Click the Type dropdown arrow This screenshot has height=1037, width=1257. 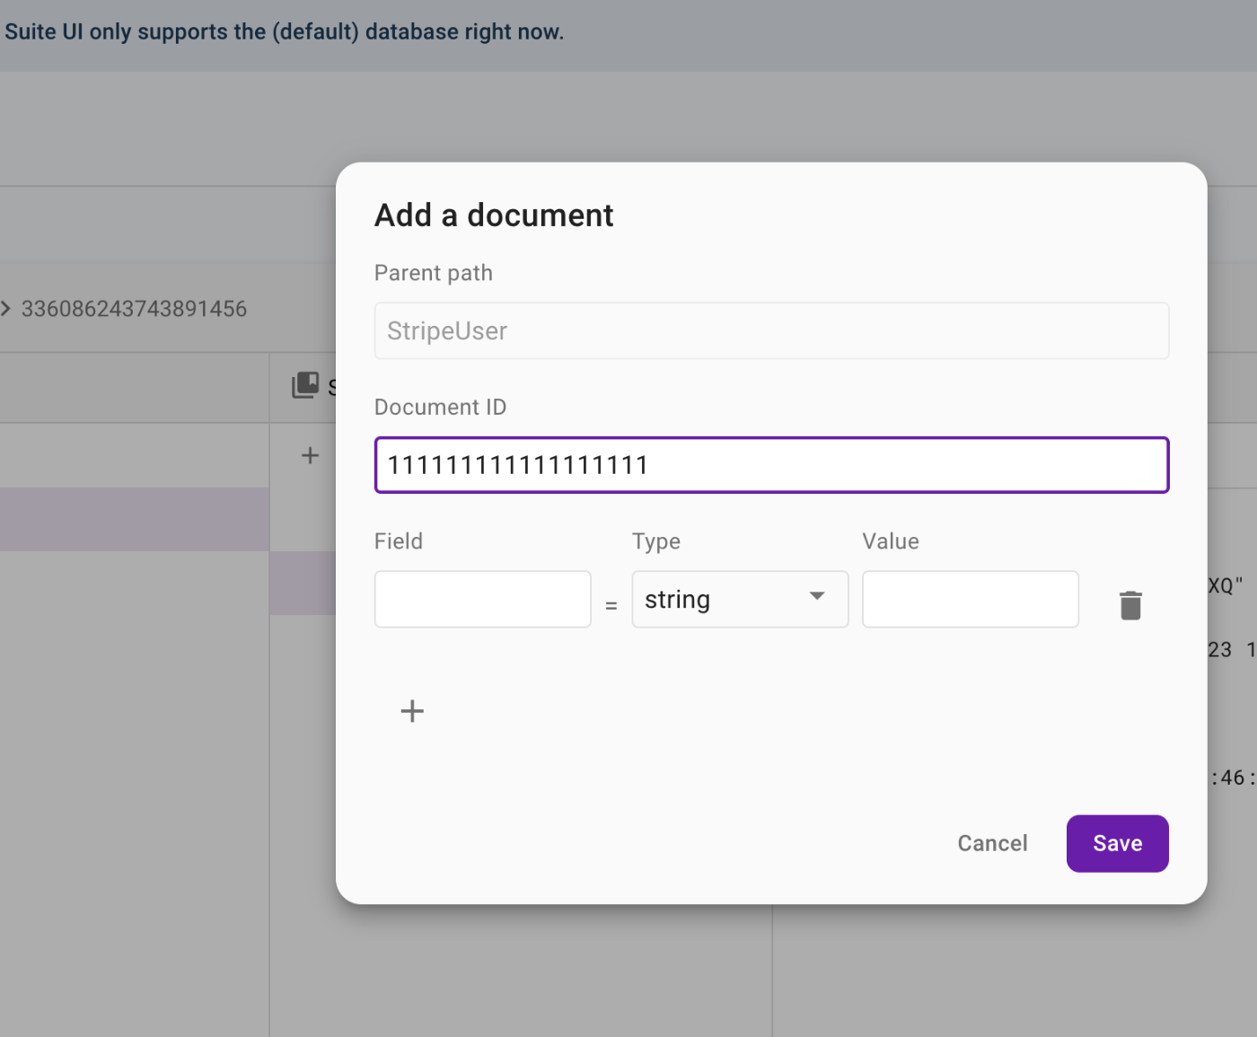tap(817, 596)
